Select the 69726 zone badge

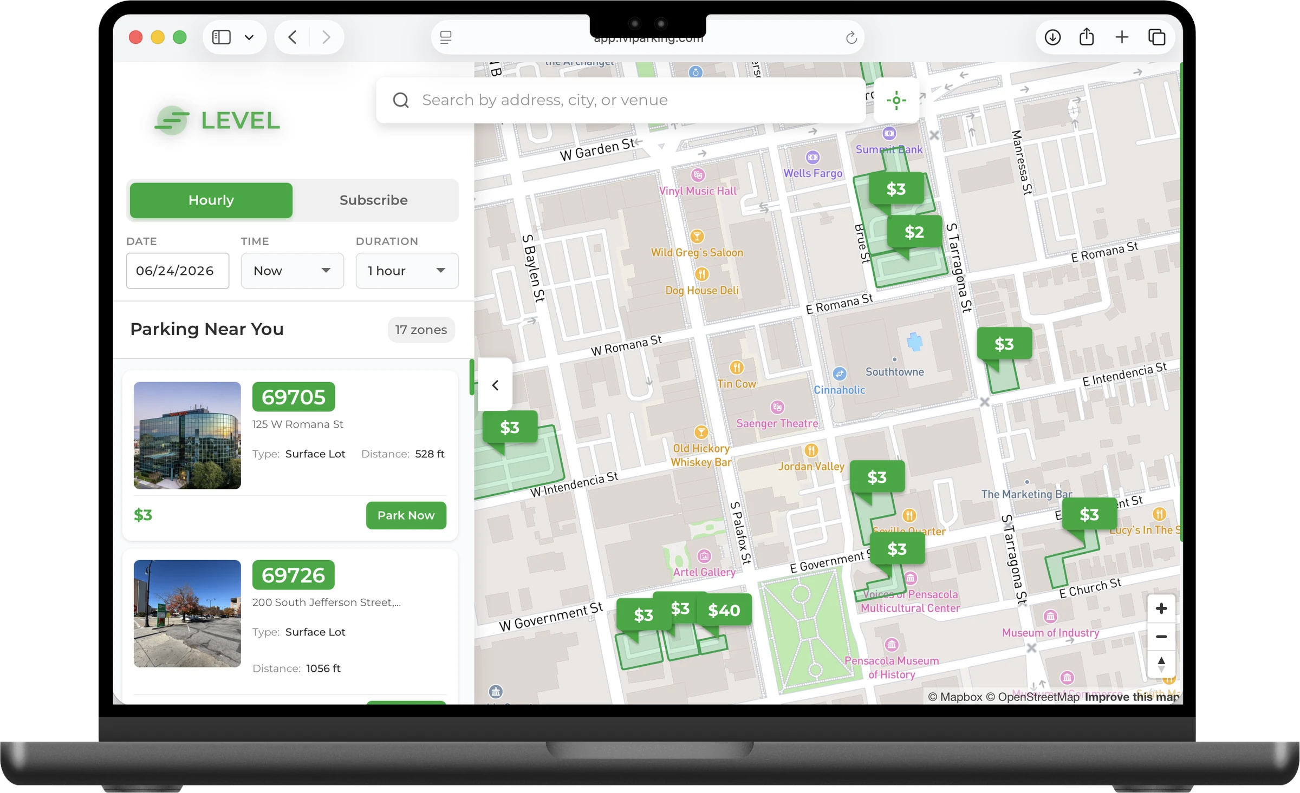[x=294, y=575]
